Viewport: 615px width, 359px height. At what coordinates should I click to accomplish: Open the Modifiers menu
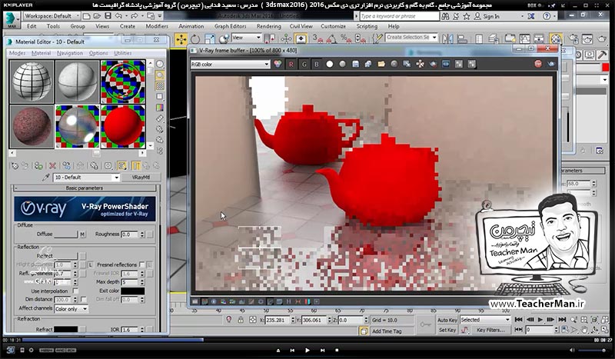157,26
